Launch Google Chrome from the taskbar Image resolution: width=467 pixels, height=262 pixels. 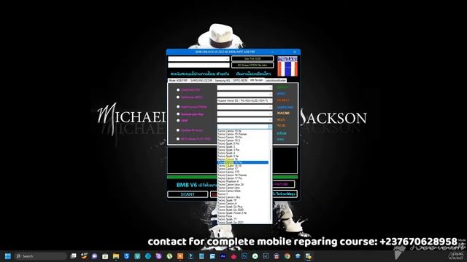[287, 256]
